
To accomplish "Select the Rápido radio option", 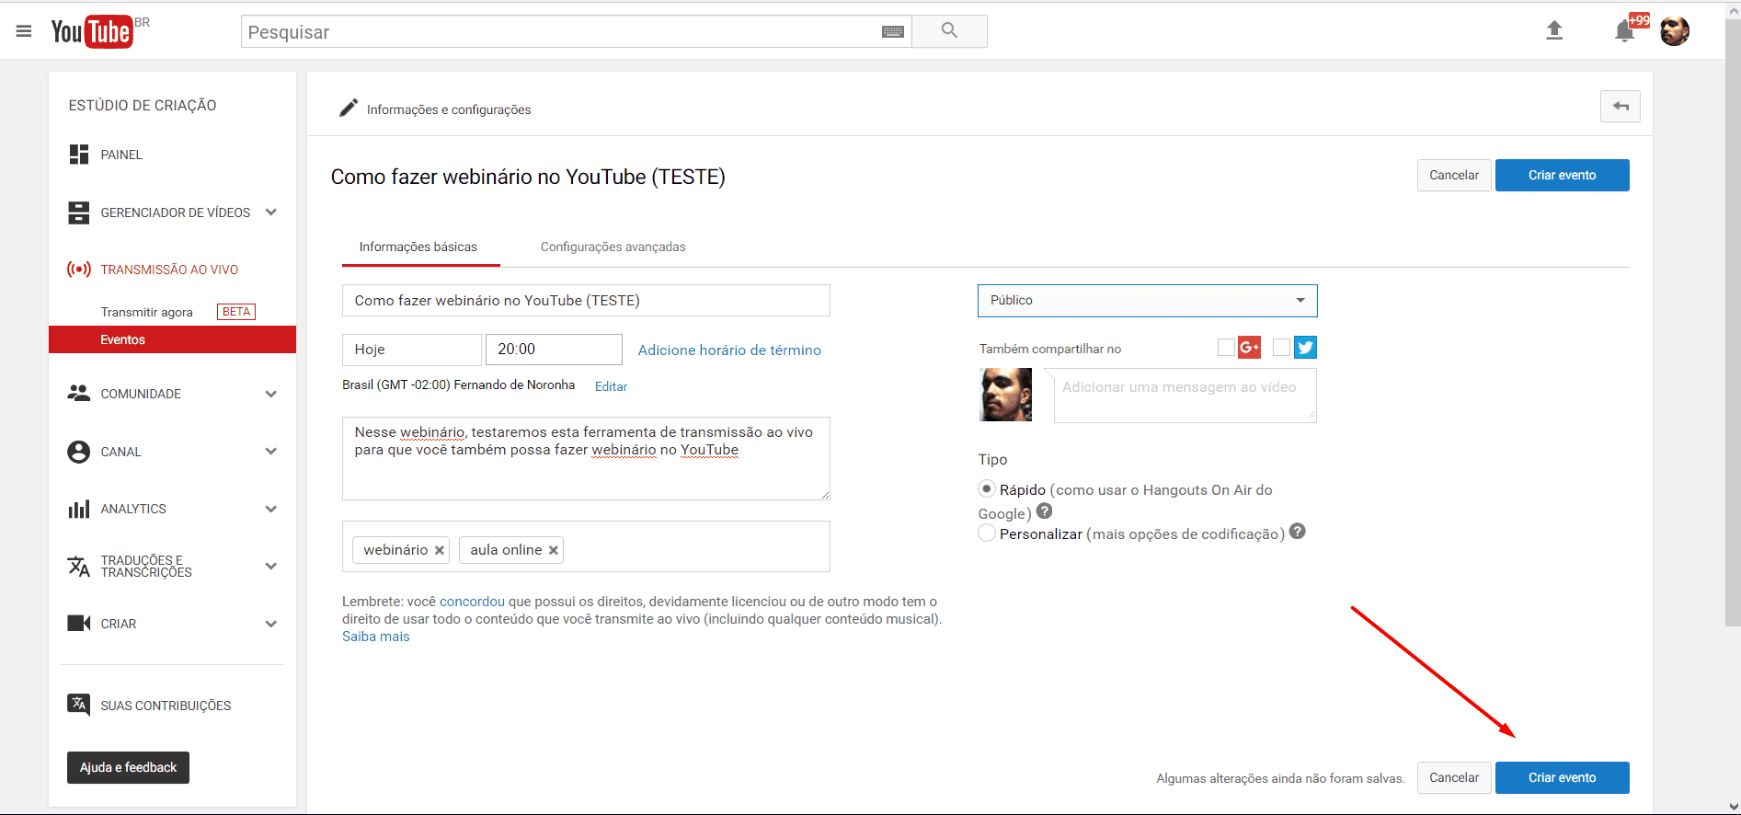I will pos(987,488).
